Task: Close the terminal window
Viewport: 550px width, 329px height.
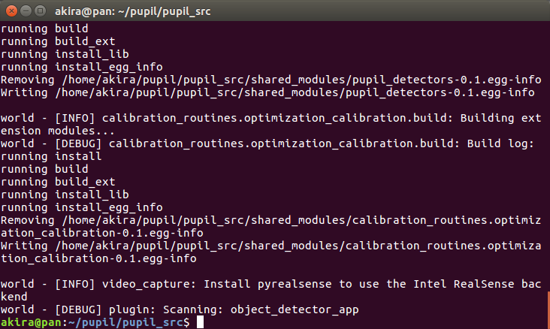Action: pyautogui.click(x=11, y=11)
